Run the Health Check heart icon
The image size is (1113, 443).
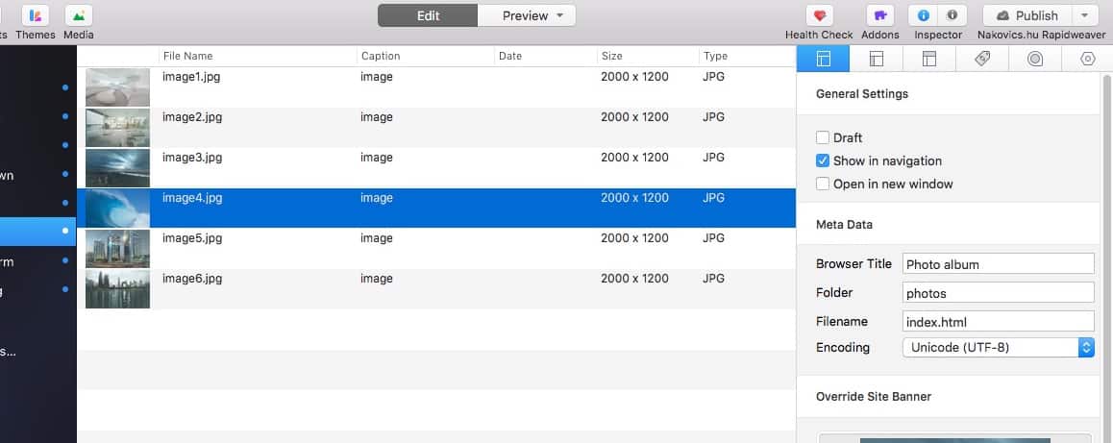819,15
